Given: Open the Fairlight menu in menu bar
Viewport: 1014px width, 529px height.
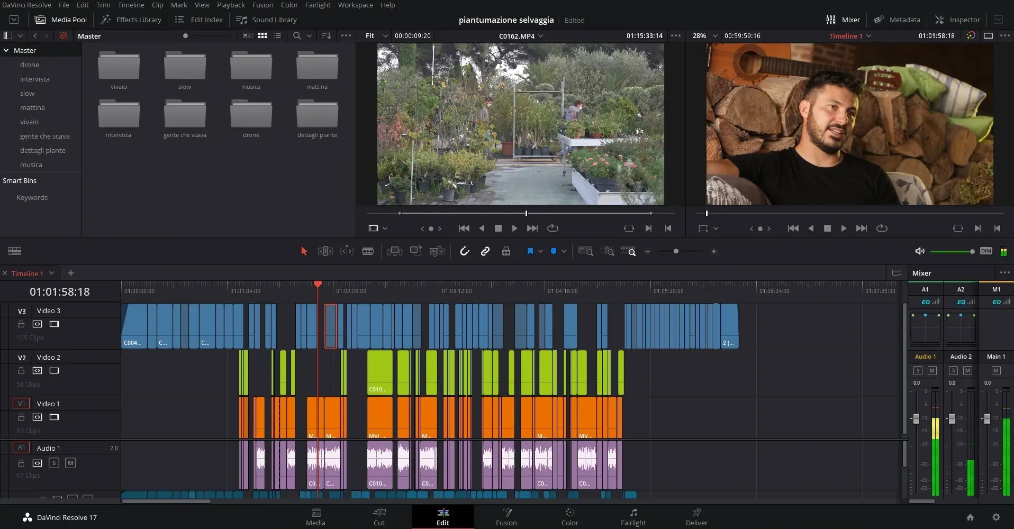Looking at the screenshot, I should (x=318, y=5).
